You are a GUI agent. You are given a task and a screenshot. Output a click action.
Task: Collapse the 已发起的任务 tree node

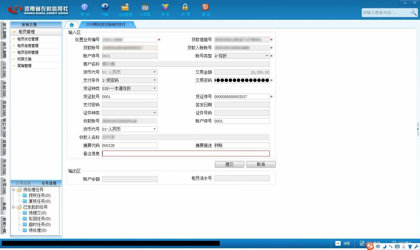(13, 207)
